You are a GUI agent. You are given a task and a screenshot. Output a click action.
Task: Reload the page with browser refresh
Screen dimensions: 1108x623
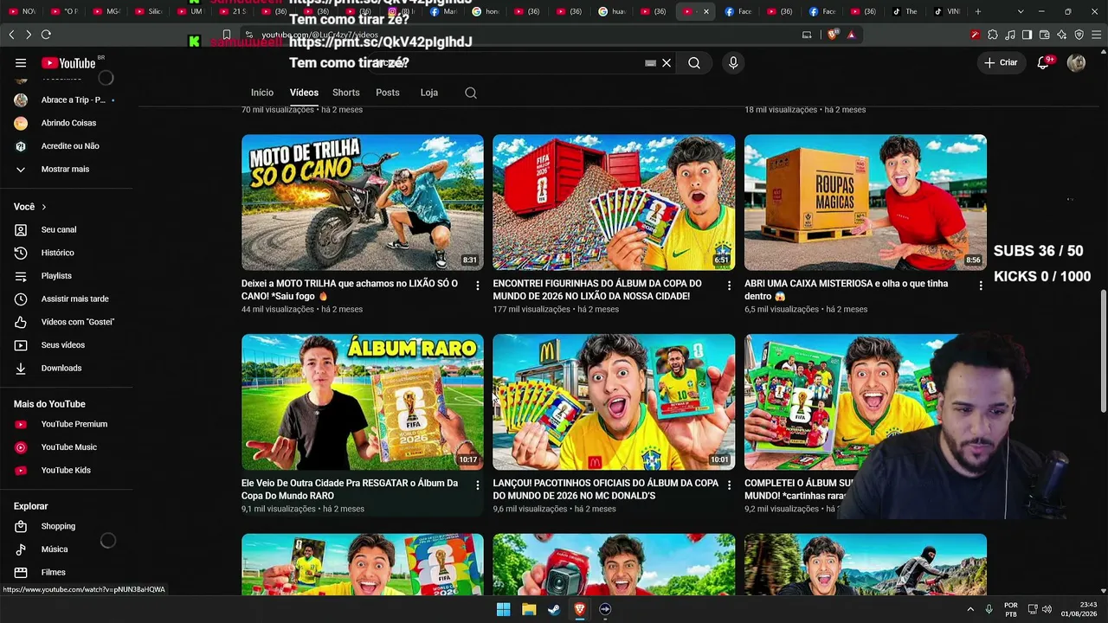[x=46, y=35]
